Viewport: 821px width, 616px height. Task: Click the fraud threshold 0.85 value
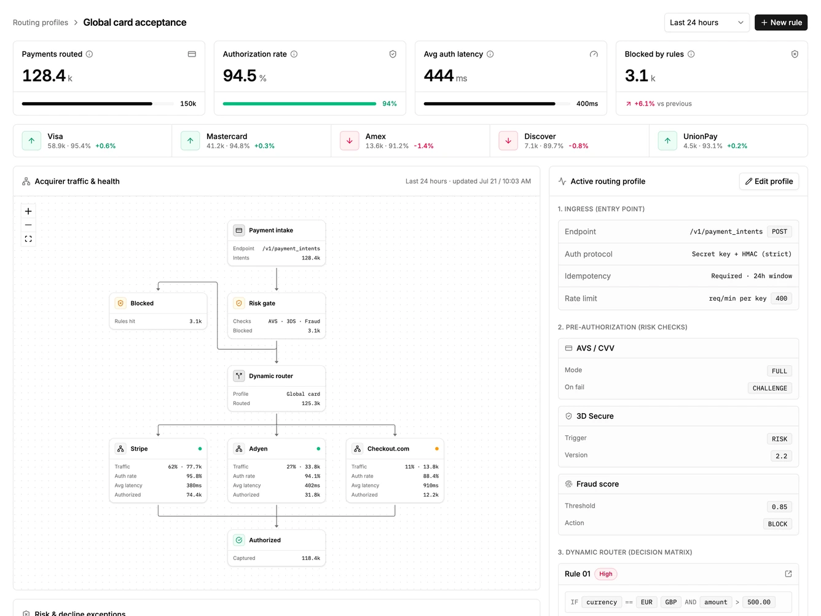coord(779,507)
